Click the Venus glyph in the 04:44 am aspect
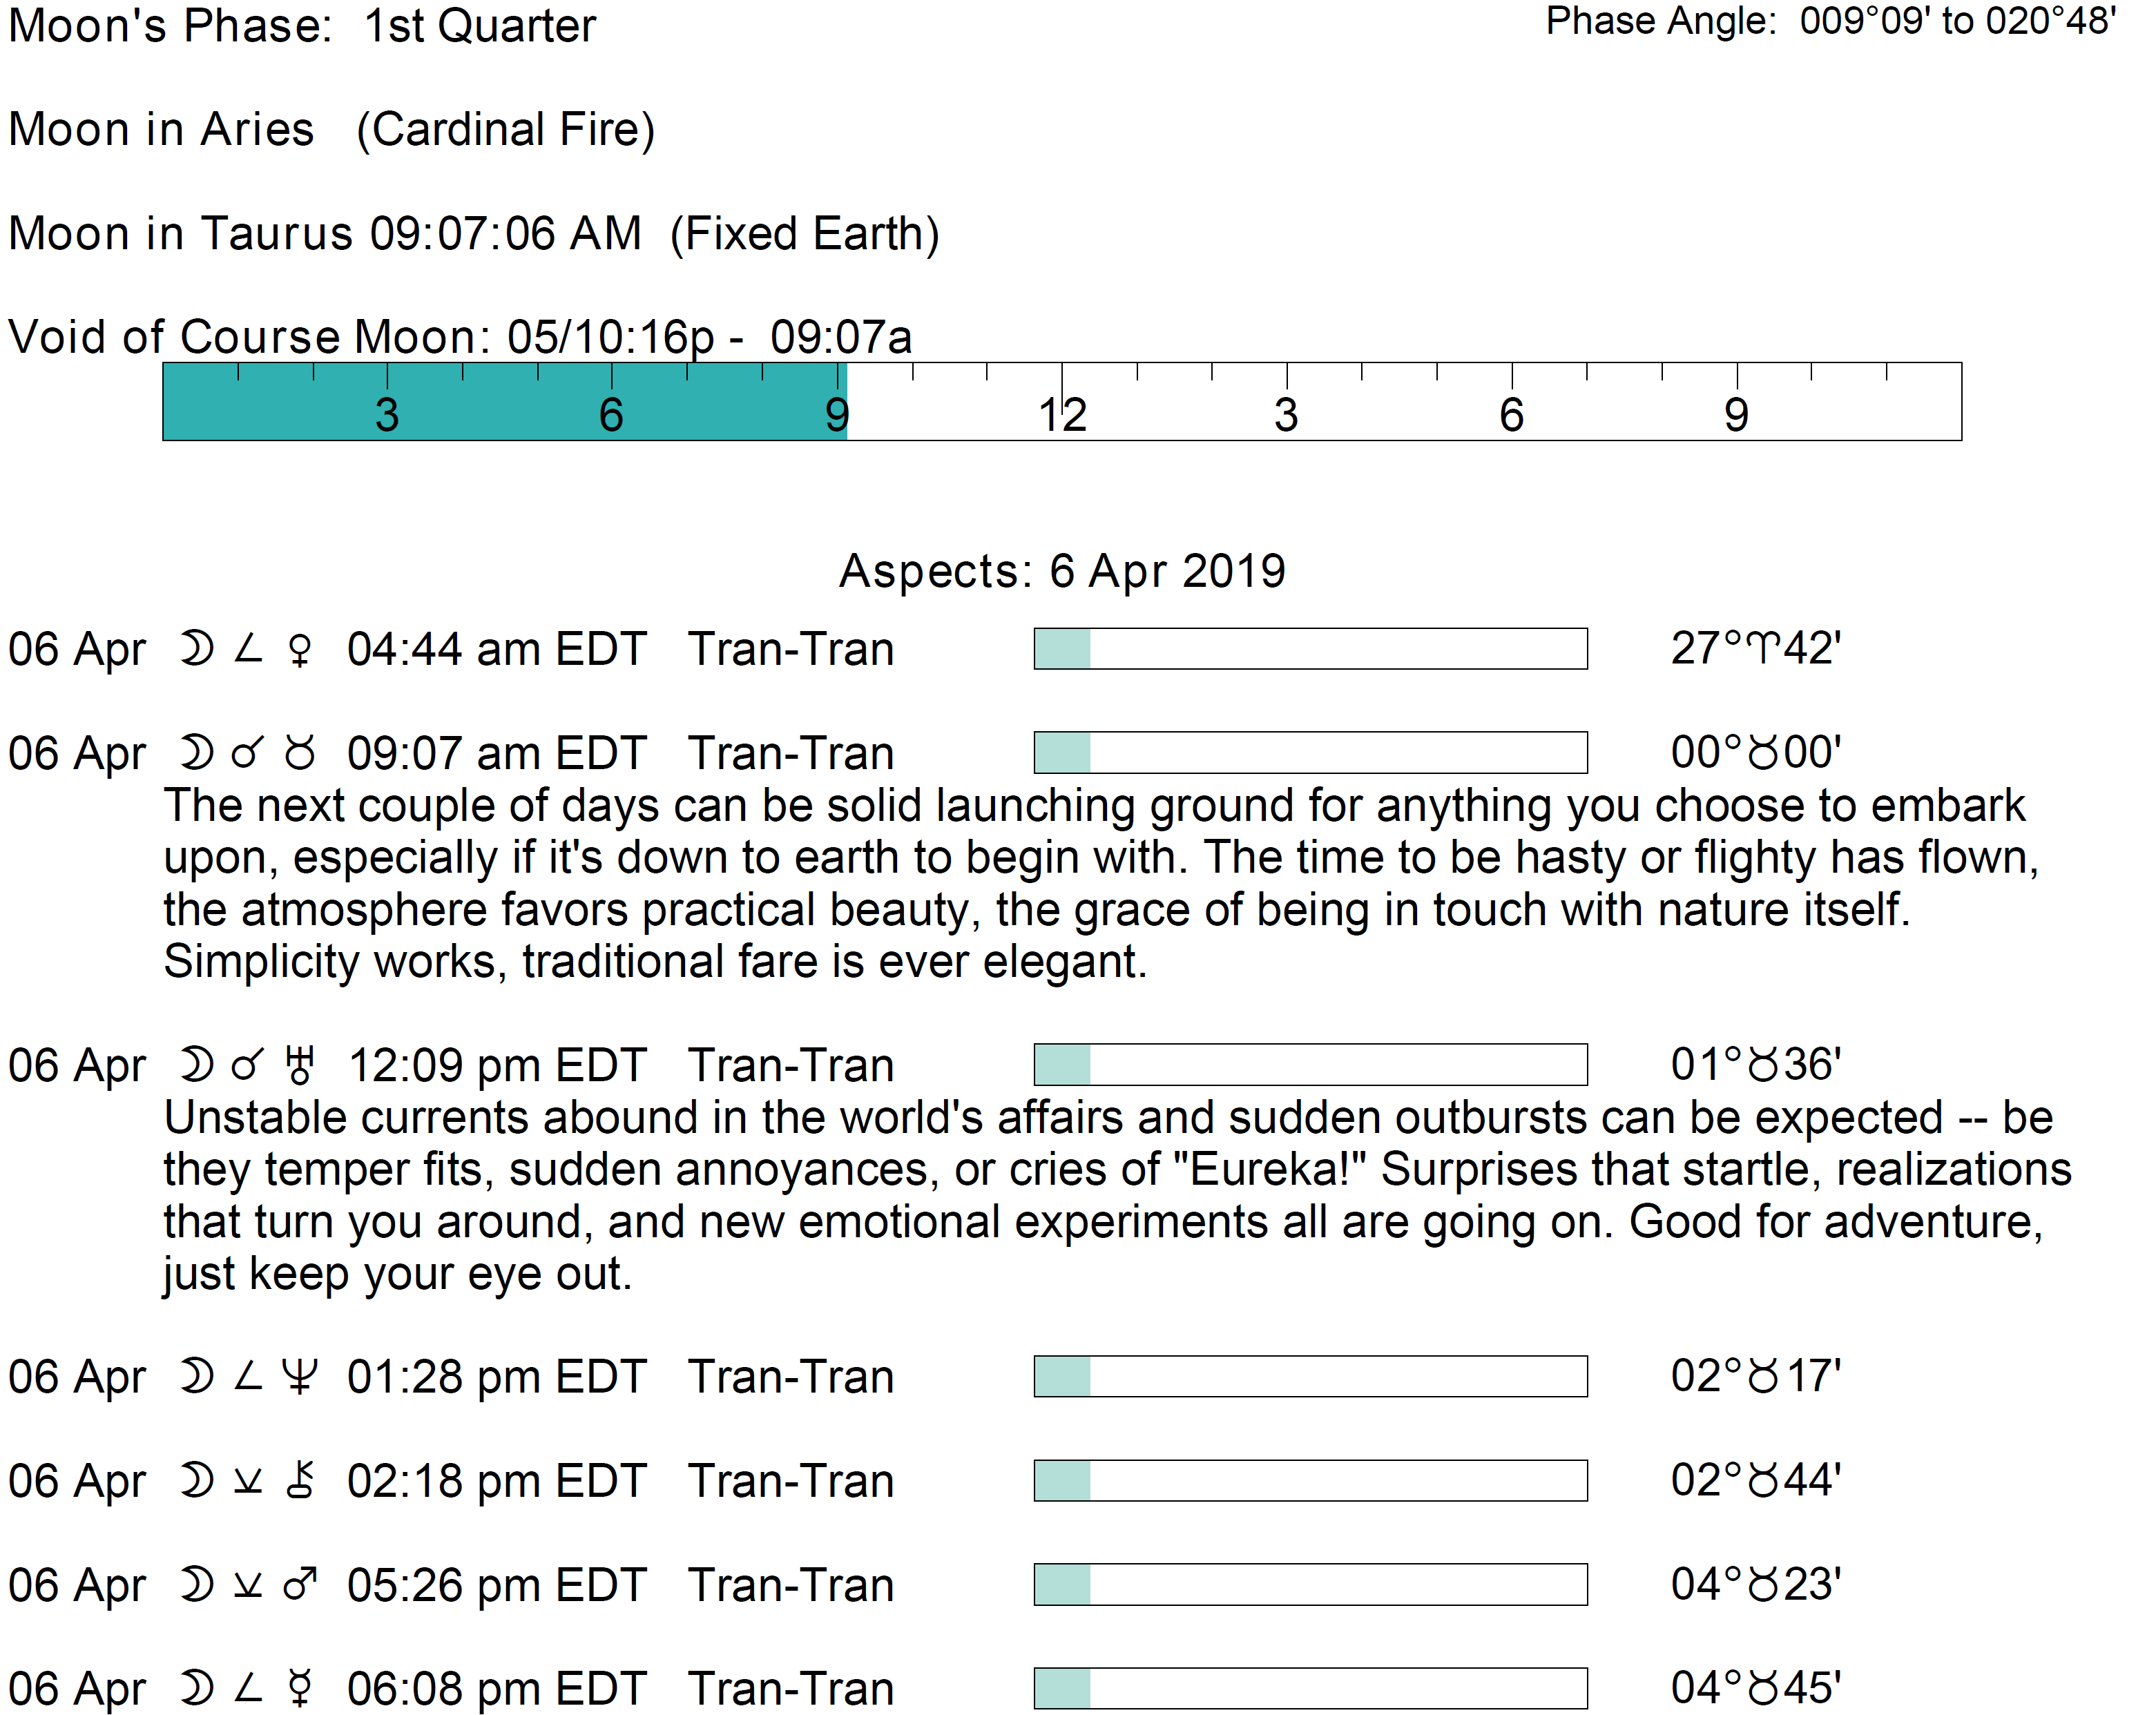The image size is (2156, 1715). (x=299, y=651)
